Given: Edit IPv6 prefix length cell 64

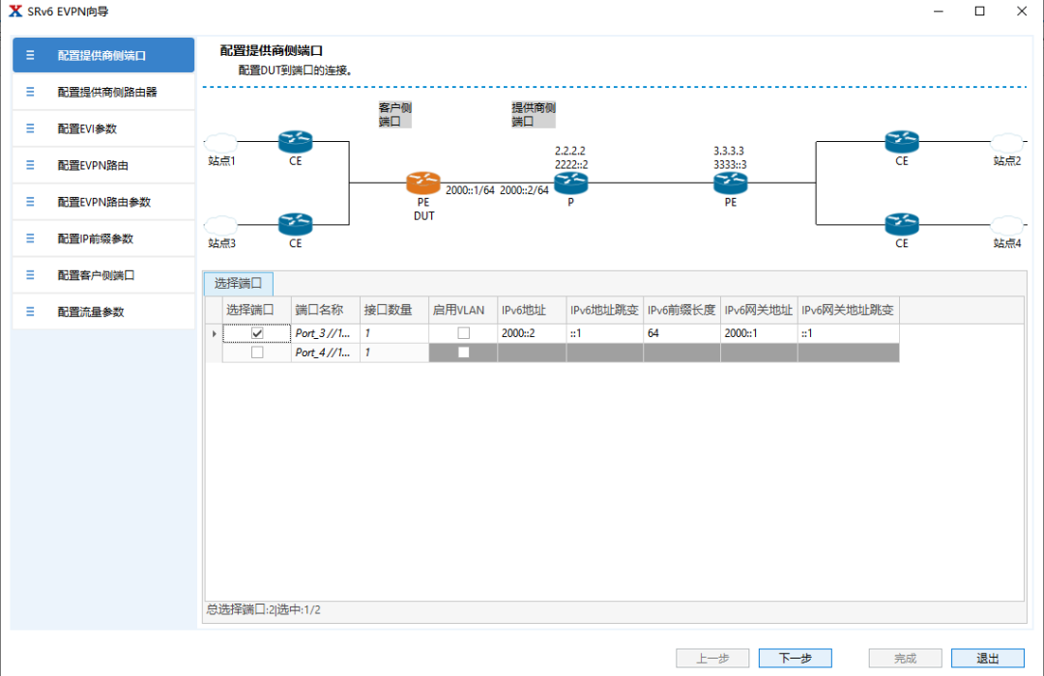Looking at the screenshot, I should (x=681, y=333).
